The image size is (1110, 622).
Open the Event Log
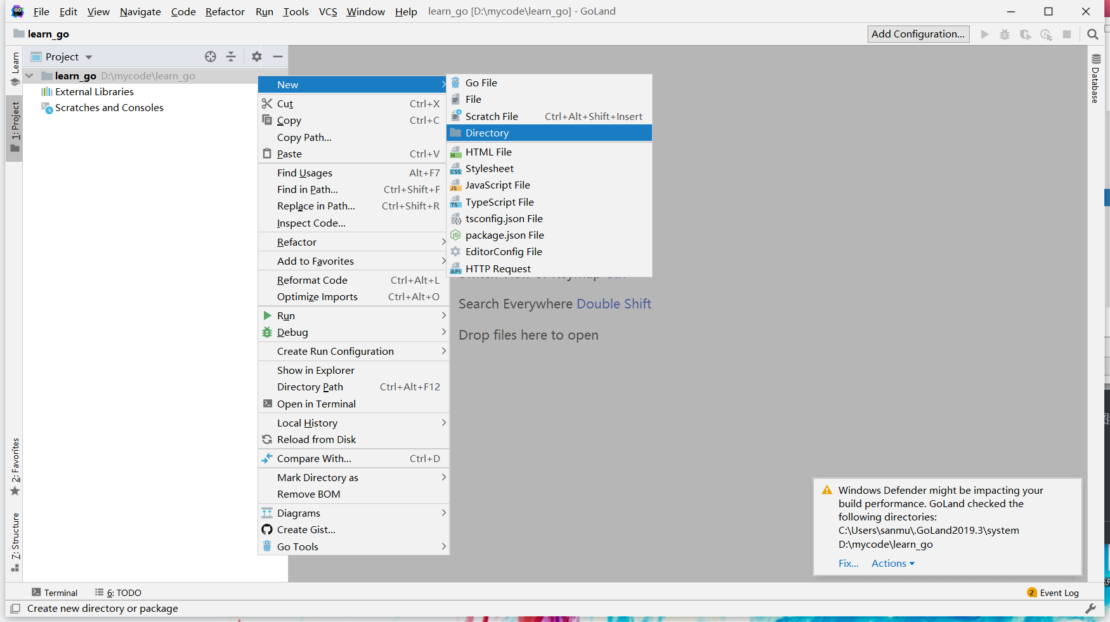(1053, 593)
